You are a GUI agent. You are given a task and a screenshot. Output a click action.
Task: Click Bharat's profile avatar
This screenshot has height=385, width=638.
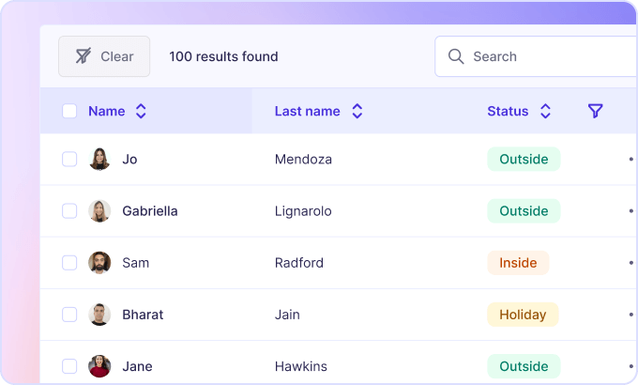click(99, 315)
